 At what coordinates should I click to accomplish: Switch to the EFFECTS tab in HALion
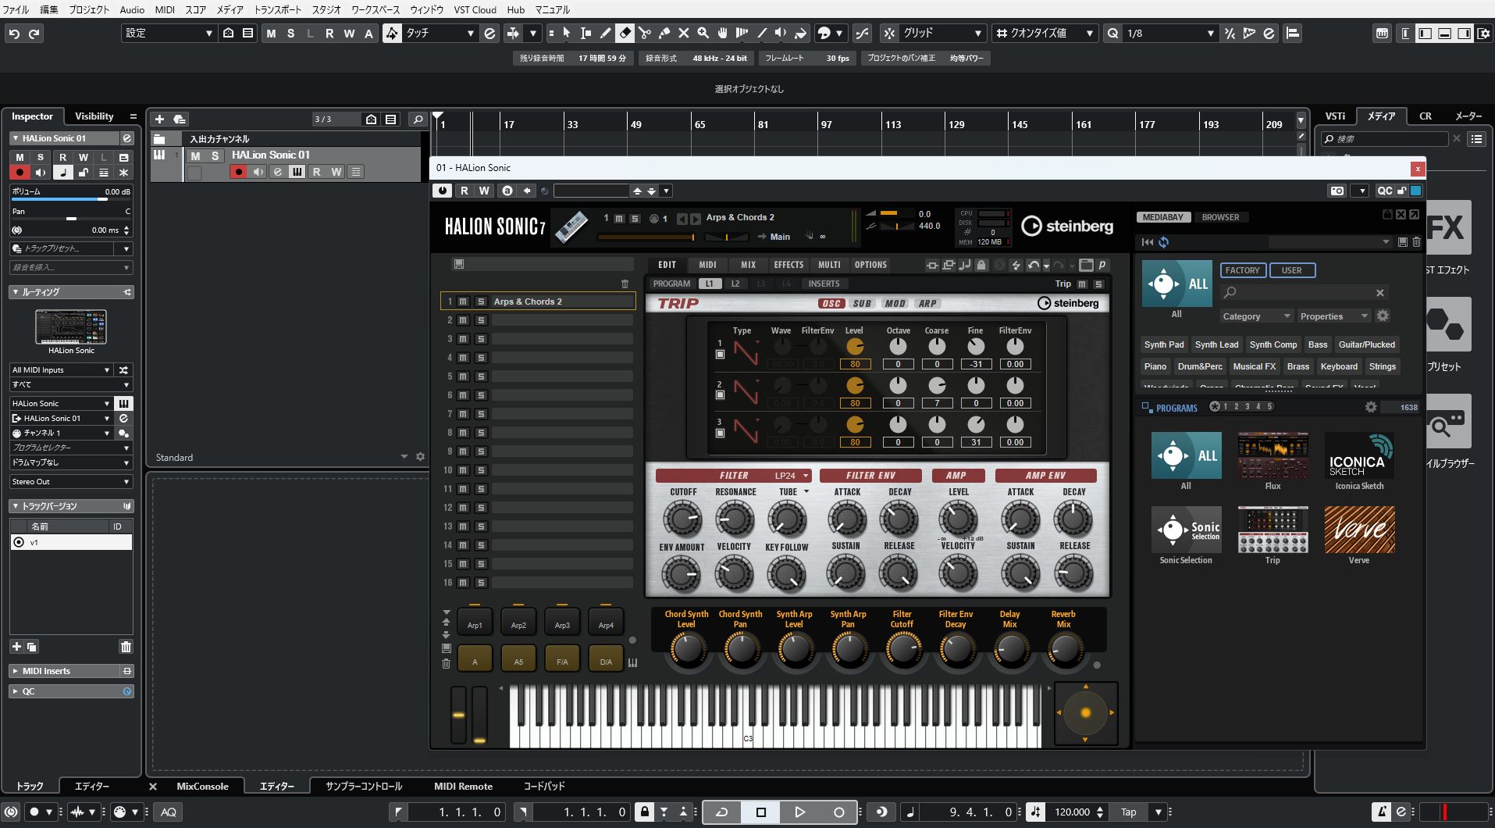click(x=788, y=265)
